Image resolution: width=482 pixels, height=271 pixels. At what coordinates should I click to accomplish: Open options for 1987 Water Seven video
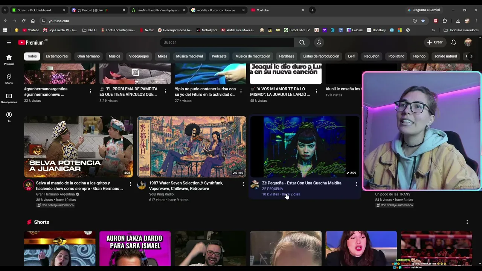point(243,184)
